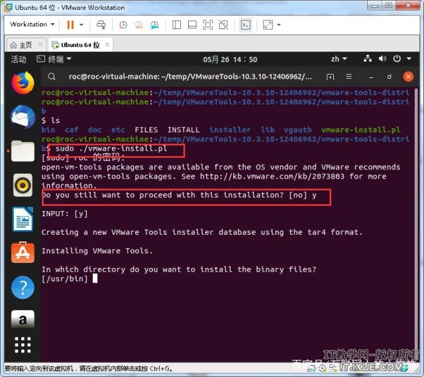424x377 pixels.
Task: Open the console view terminal icon
Action: 245,24
